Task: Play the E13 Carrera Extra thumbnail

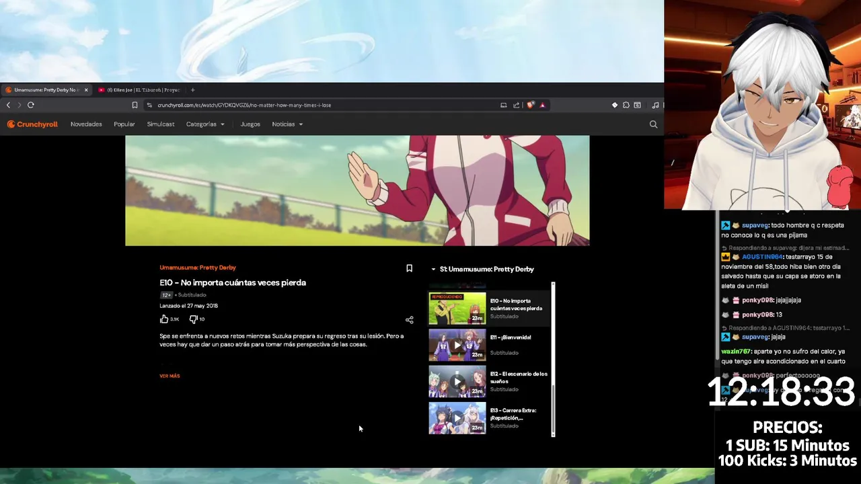Action: (x=457, y=417)
